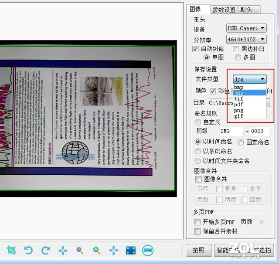
Task: Select the 单图 radio button
Action: [x=207, y=58]
